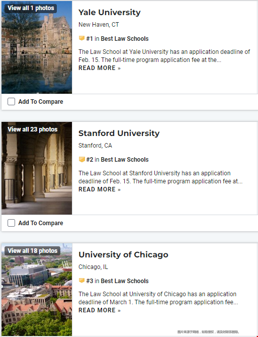Click Best Law Schools link under Chicago

click(x=125, y=281)
